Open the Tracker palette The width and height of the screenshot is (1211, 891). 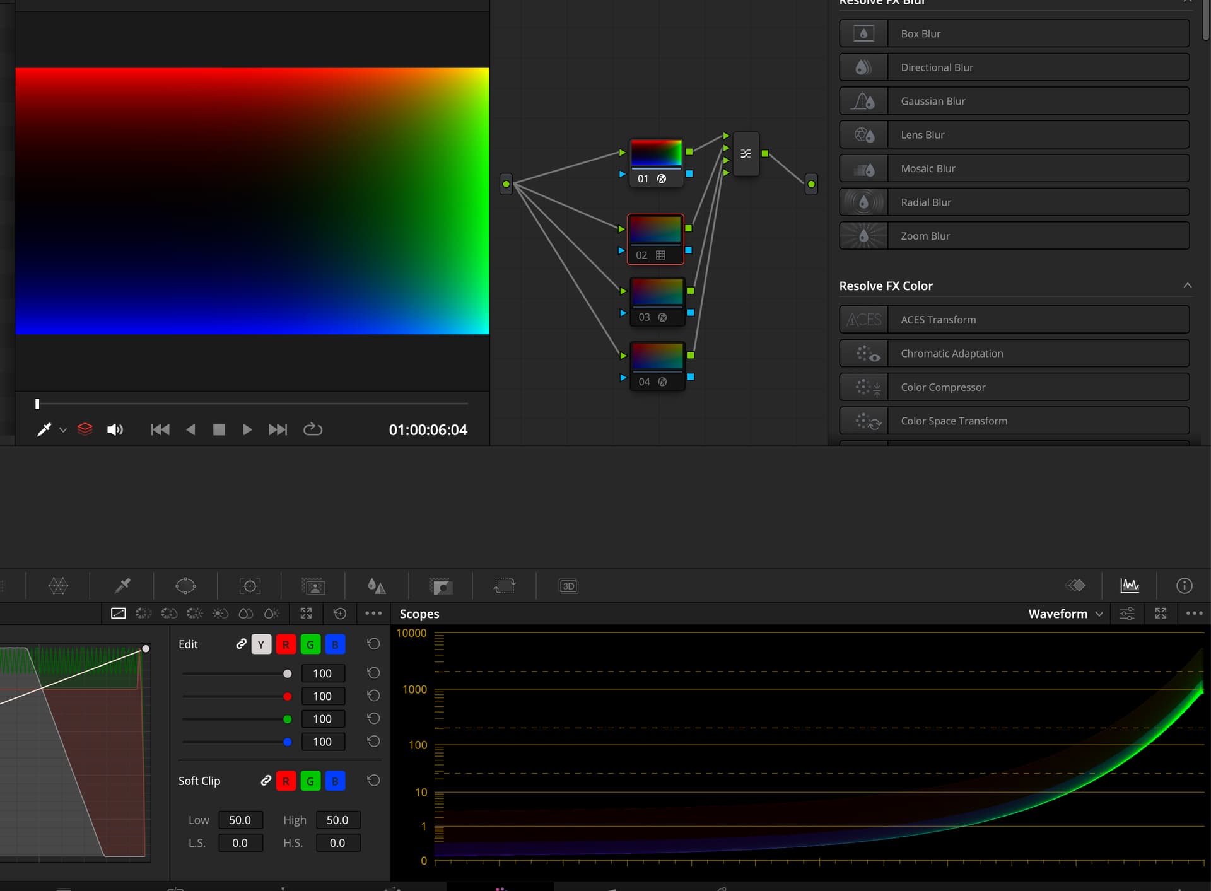[250, 586]
